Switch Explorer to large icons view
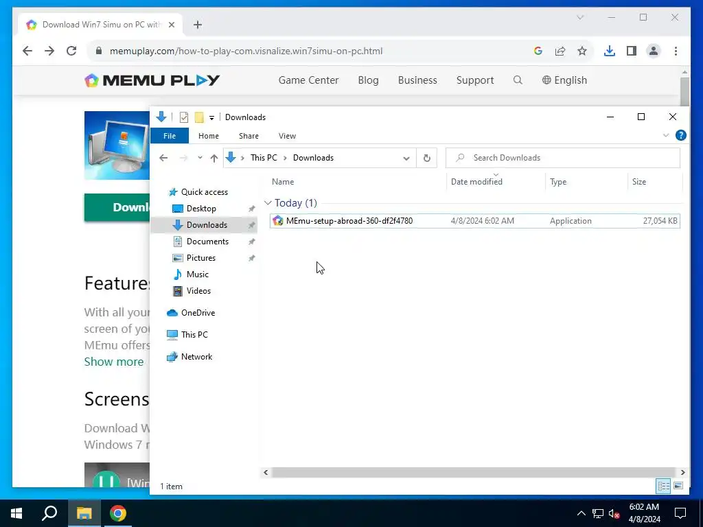 [678, 487]
